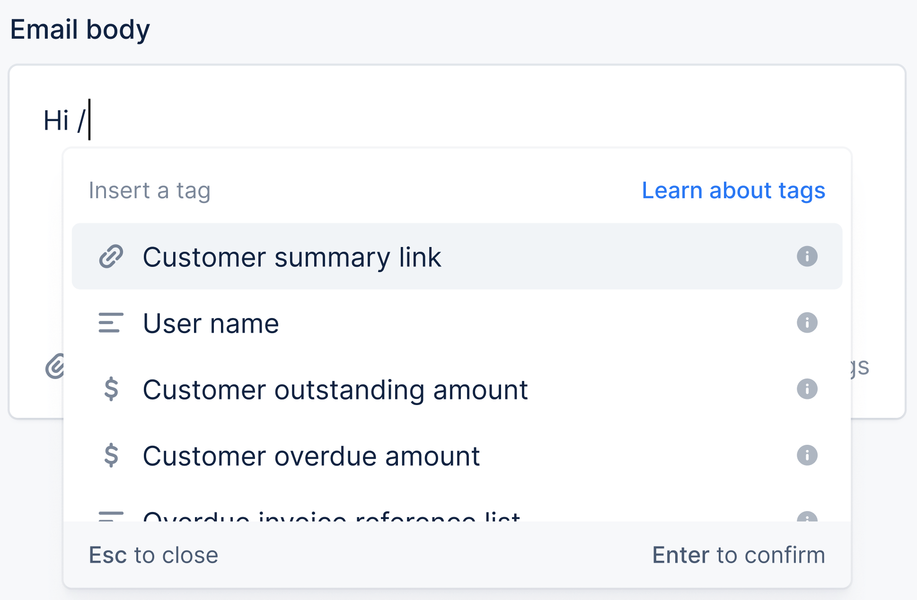Click dollar icon next to Customer overdue amount
The width and height of the screenshot is (917, 600).
111,455
